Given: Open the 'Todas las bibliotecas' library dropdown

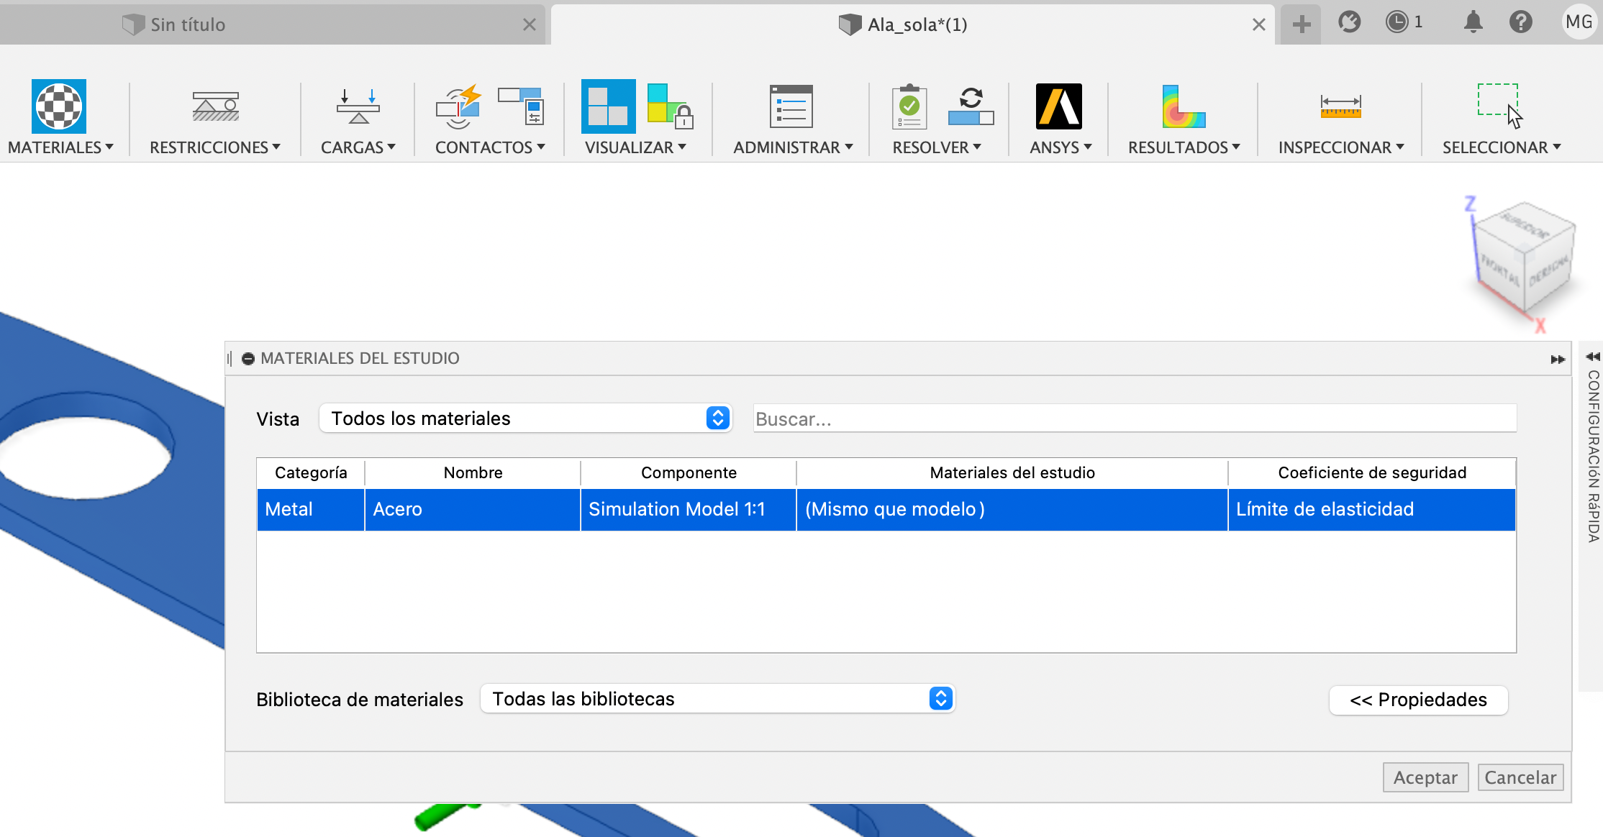Looking at the screenshot, I should coord(717,698).
